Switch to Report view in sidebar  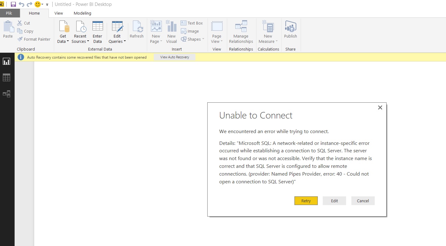7,61
